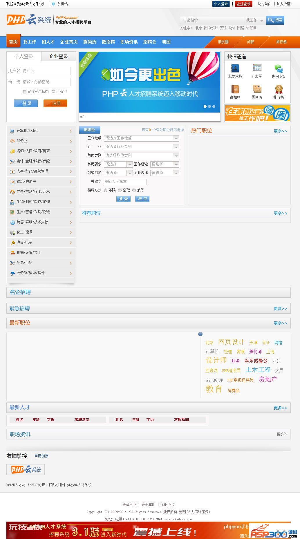Click the blue 登录 button
Screen dimensions: 300x539
click(26, 103)
